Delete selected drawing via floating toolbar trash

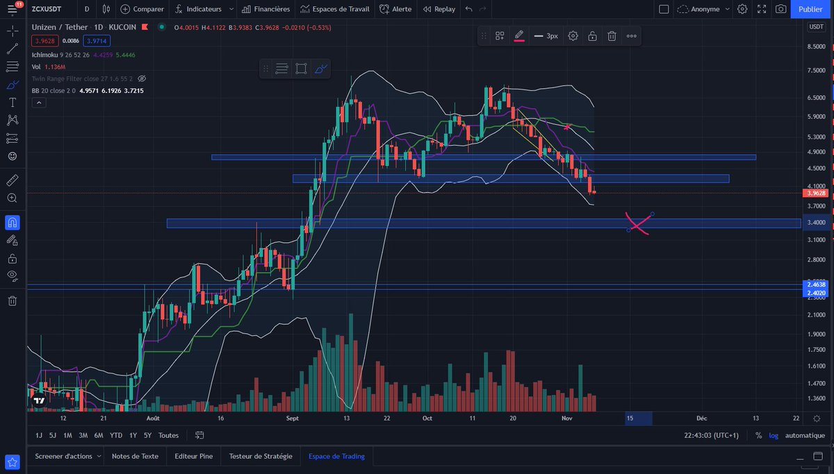[x=612, y=36]
